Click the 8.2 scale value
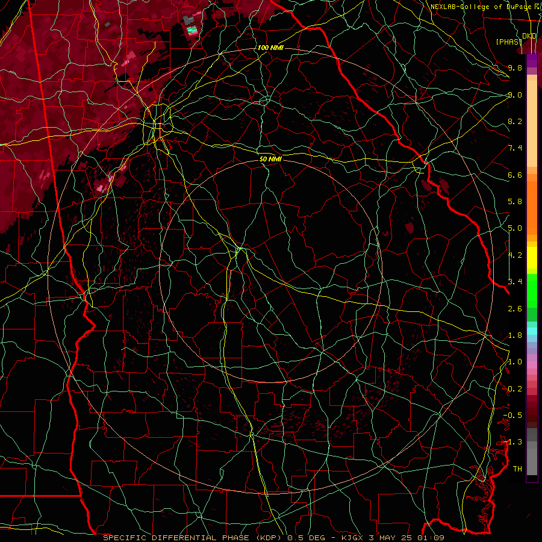The width and height of the screenshot is (542, 542). (515, 121)
